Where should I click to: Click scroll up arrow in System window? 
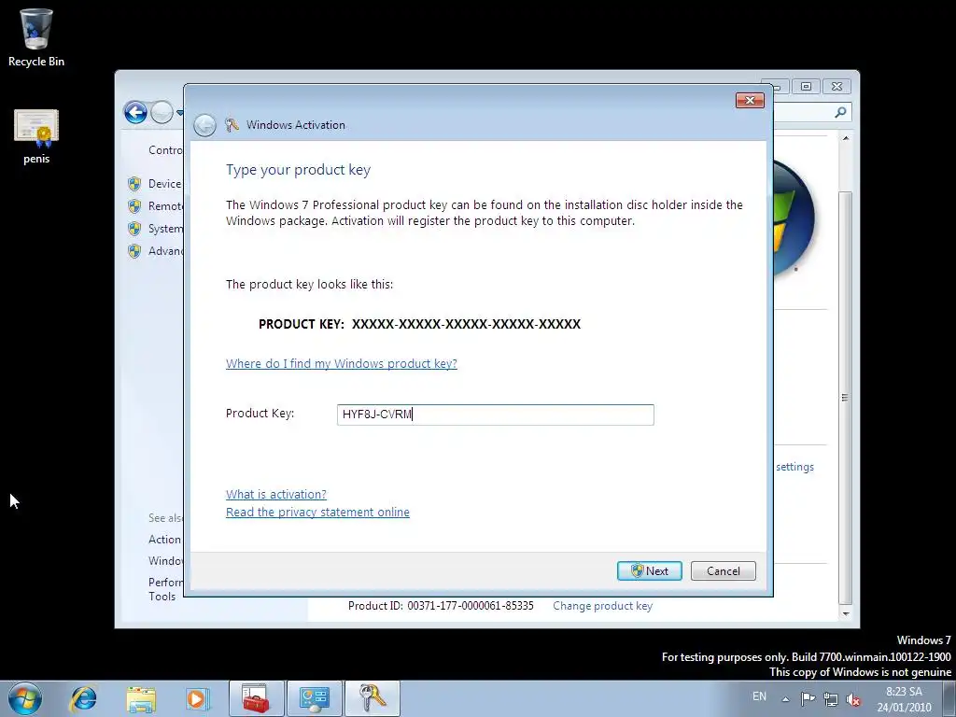point(845,138)
